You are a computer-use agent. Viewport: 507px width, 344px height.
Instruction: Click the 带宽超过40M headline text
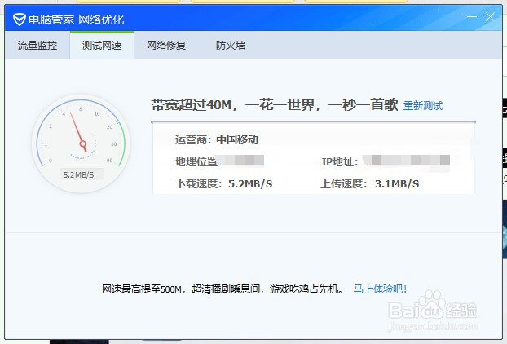pos(275,105)
